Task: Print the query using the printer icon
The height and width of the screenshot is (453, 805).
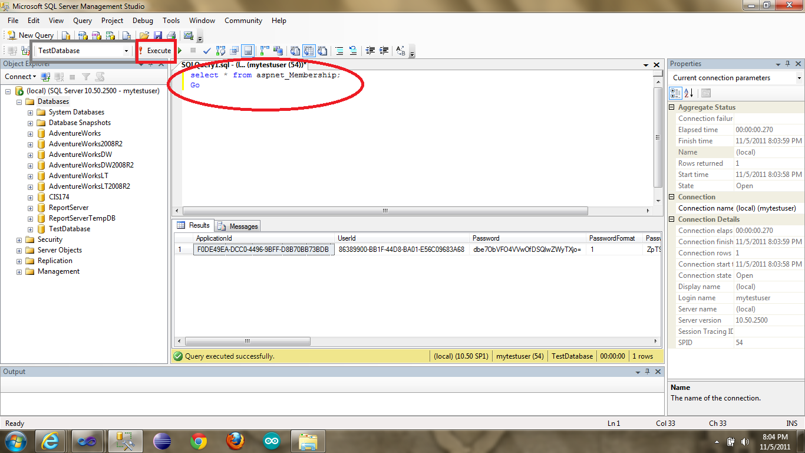Action: tap(171, 35)
